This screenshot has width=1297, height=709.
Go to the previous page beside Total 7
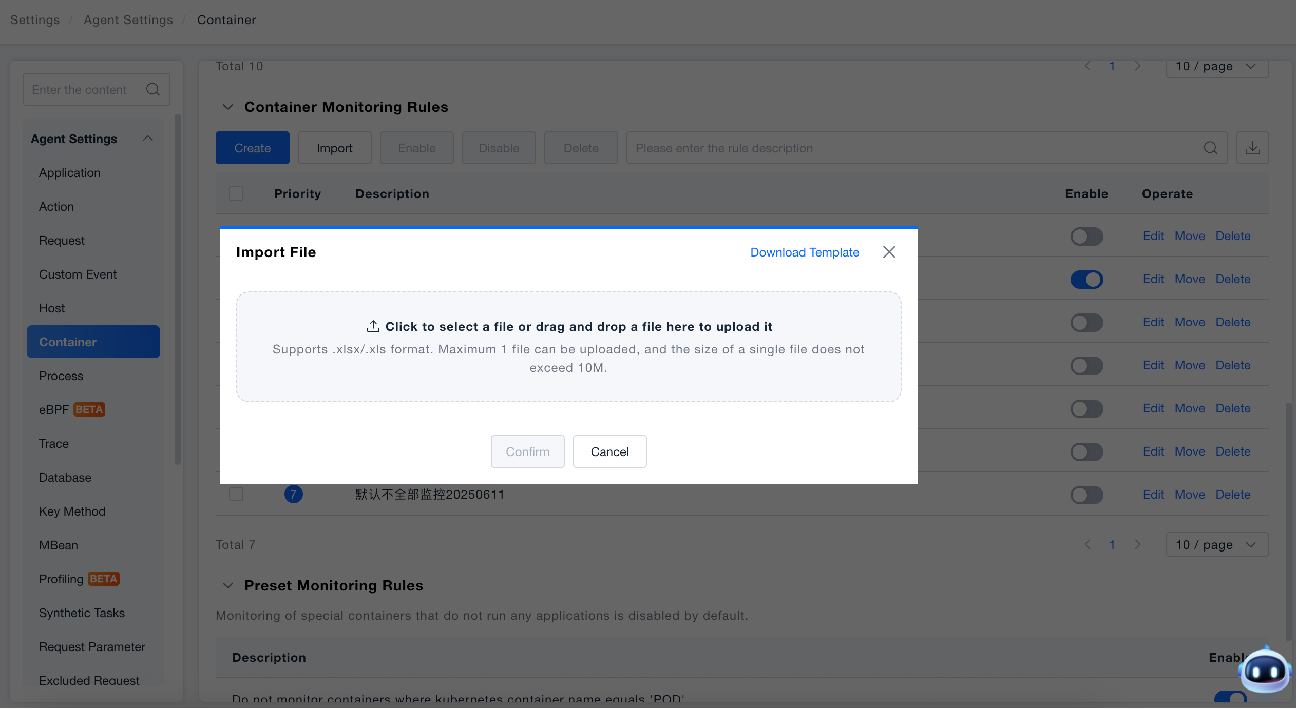coord(1088,544)
